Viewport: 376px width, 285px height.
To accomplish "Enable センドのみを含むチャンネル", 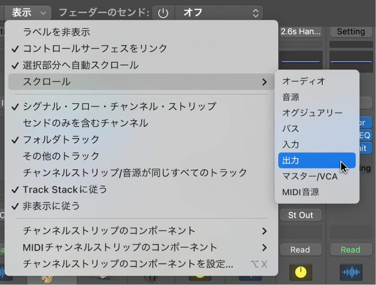I will pyautogui.click(x=141, y=123).
